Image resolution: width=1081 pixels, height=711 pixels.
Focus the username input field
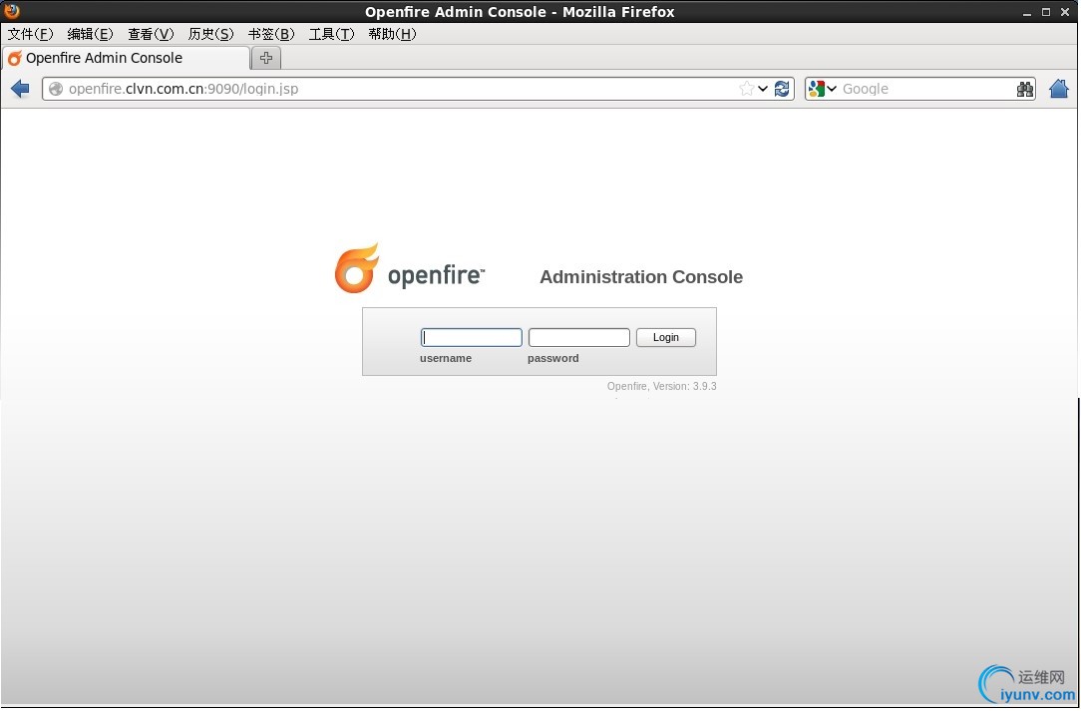tap(472, 337)
